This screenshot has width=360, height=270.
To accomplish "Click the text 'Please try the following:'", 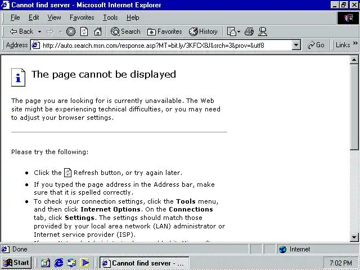I will pyautogui.click(x=50, y=152).
